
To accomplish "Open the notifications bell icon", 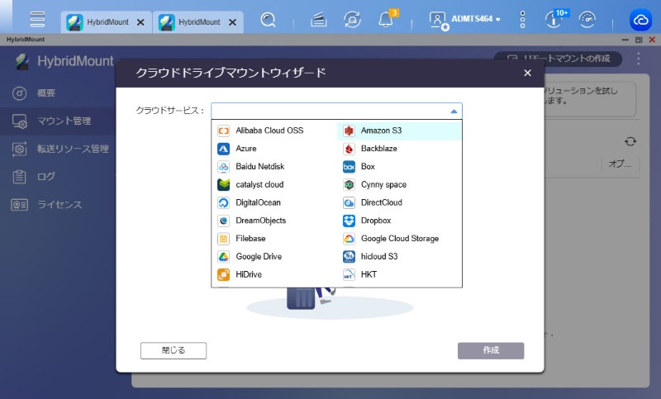I will 386,20.
